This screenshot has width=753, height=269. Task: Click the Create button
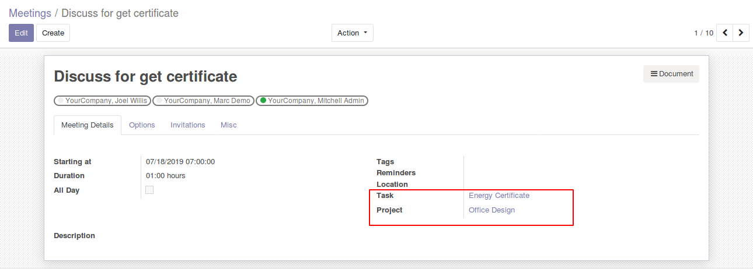53,33
